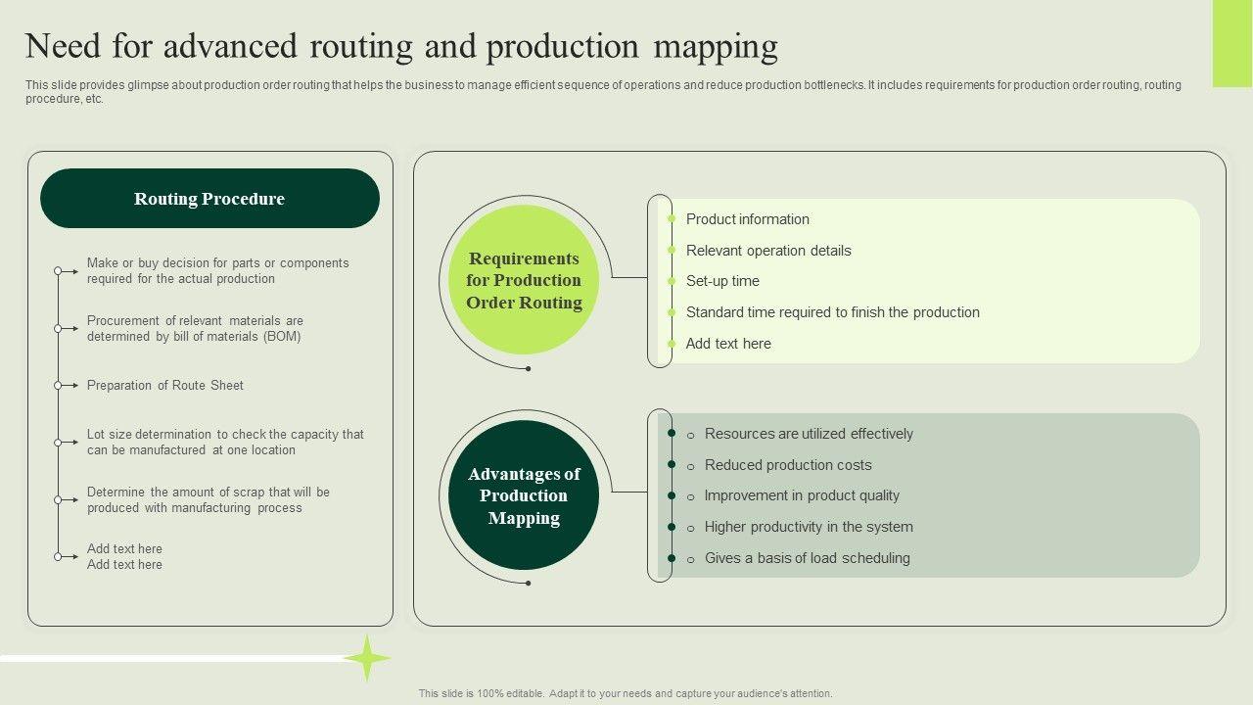The image size is (1253, 705).
Task: Select 'Add text here' in requirements list
Action: pos(728,344)
